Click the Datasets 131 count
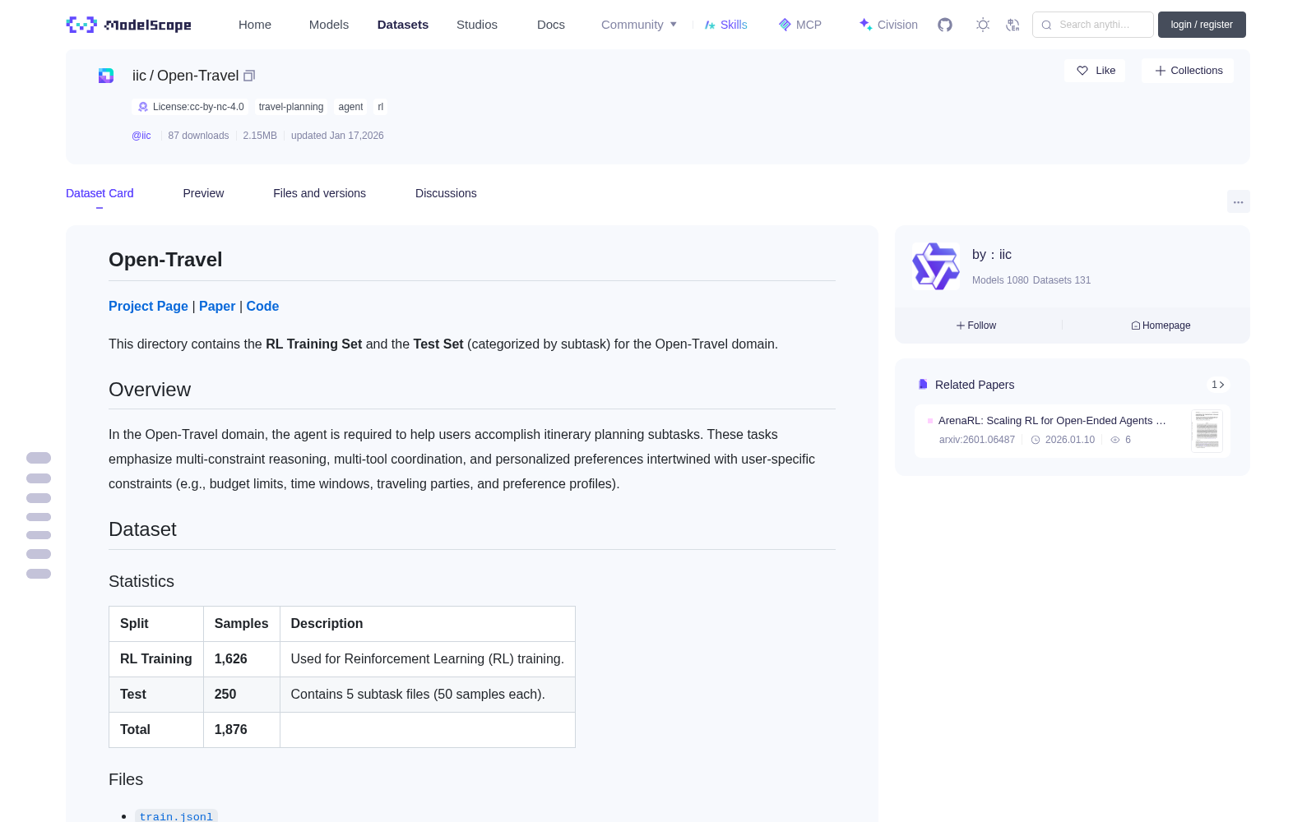The height and width of the screenshot is (822, 1316). point(1062,280)
